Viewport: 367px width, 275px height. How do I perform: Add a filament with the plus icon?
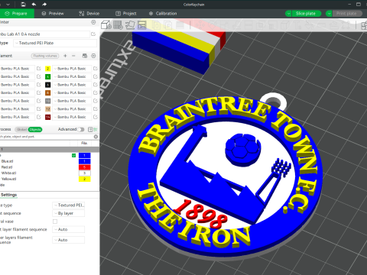(x=65, y=56)
